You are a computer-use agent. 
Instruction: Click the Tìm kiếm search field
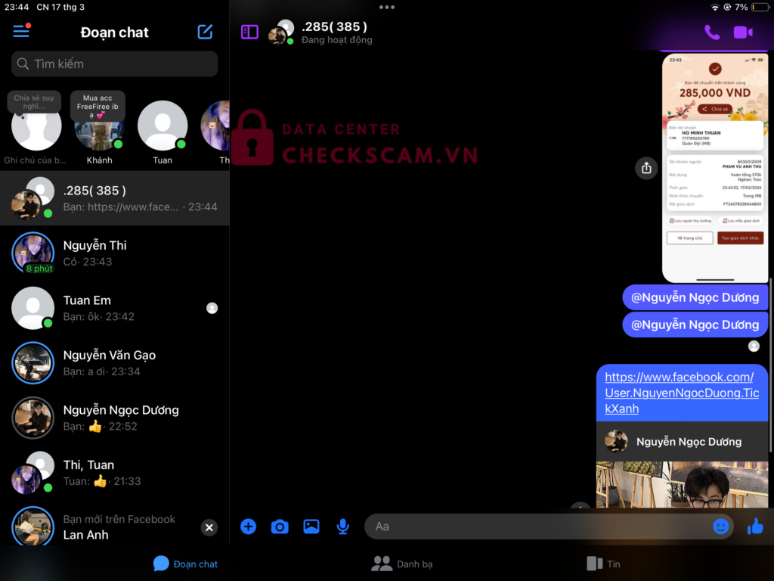tap(115, 64)
